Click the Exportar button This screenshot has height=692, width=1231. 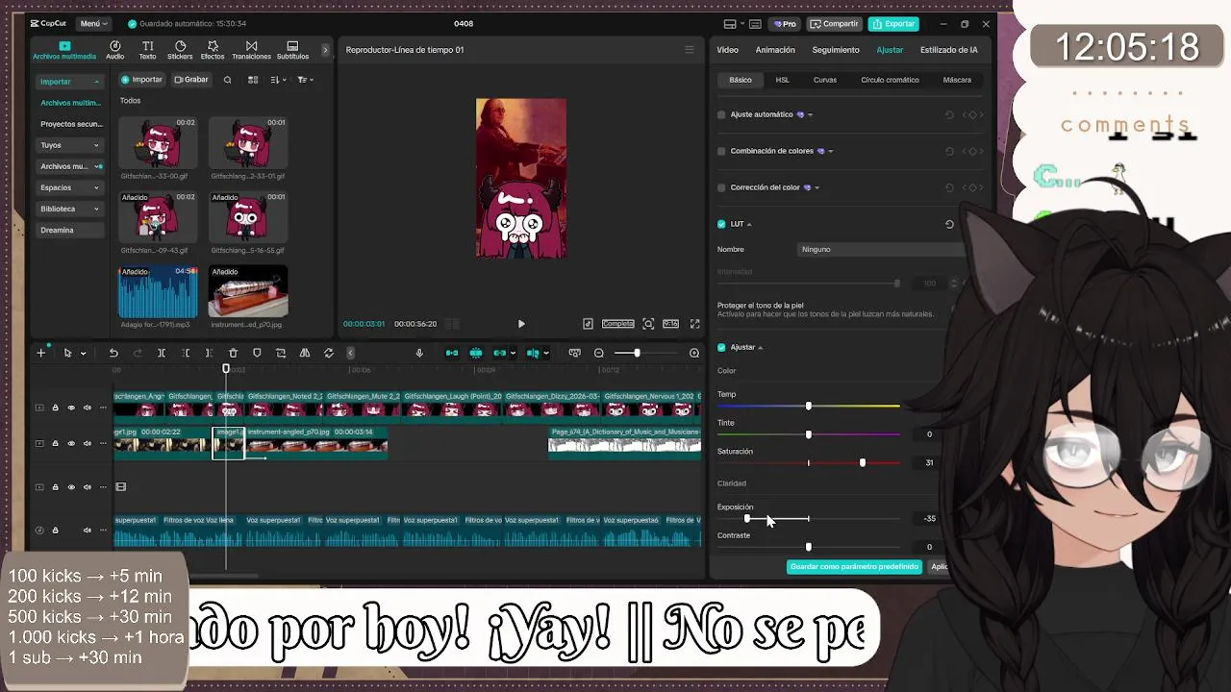click(892, 23)
